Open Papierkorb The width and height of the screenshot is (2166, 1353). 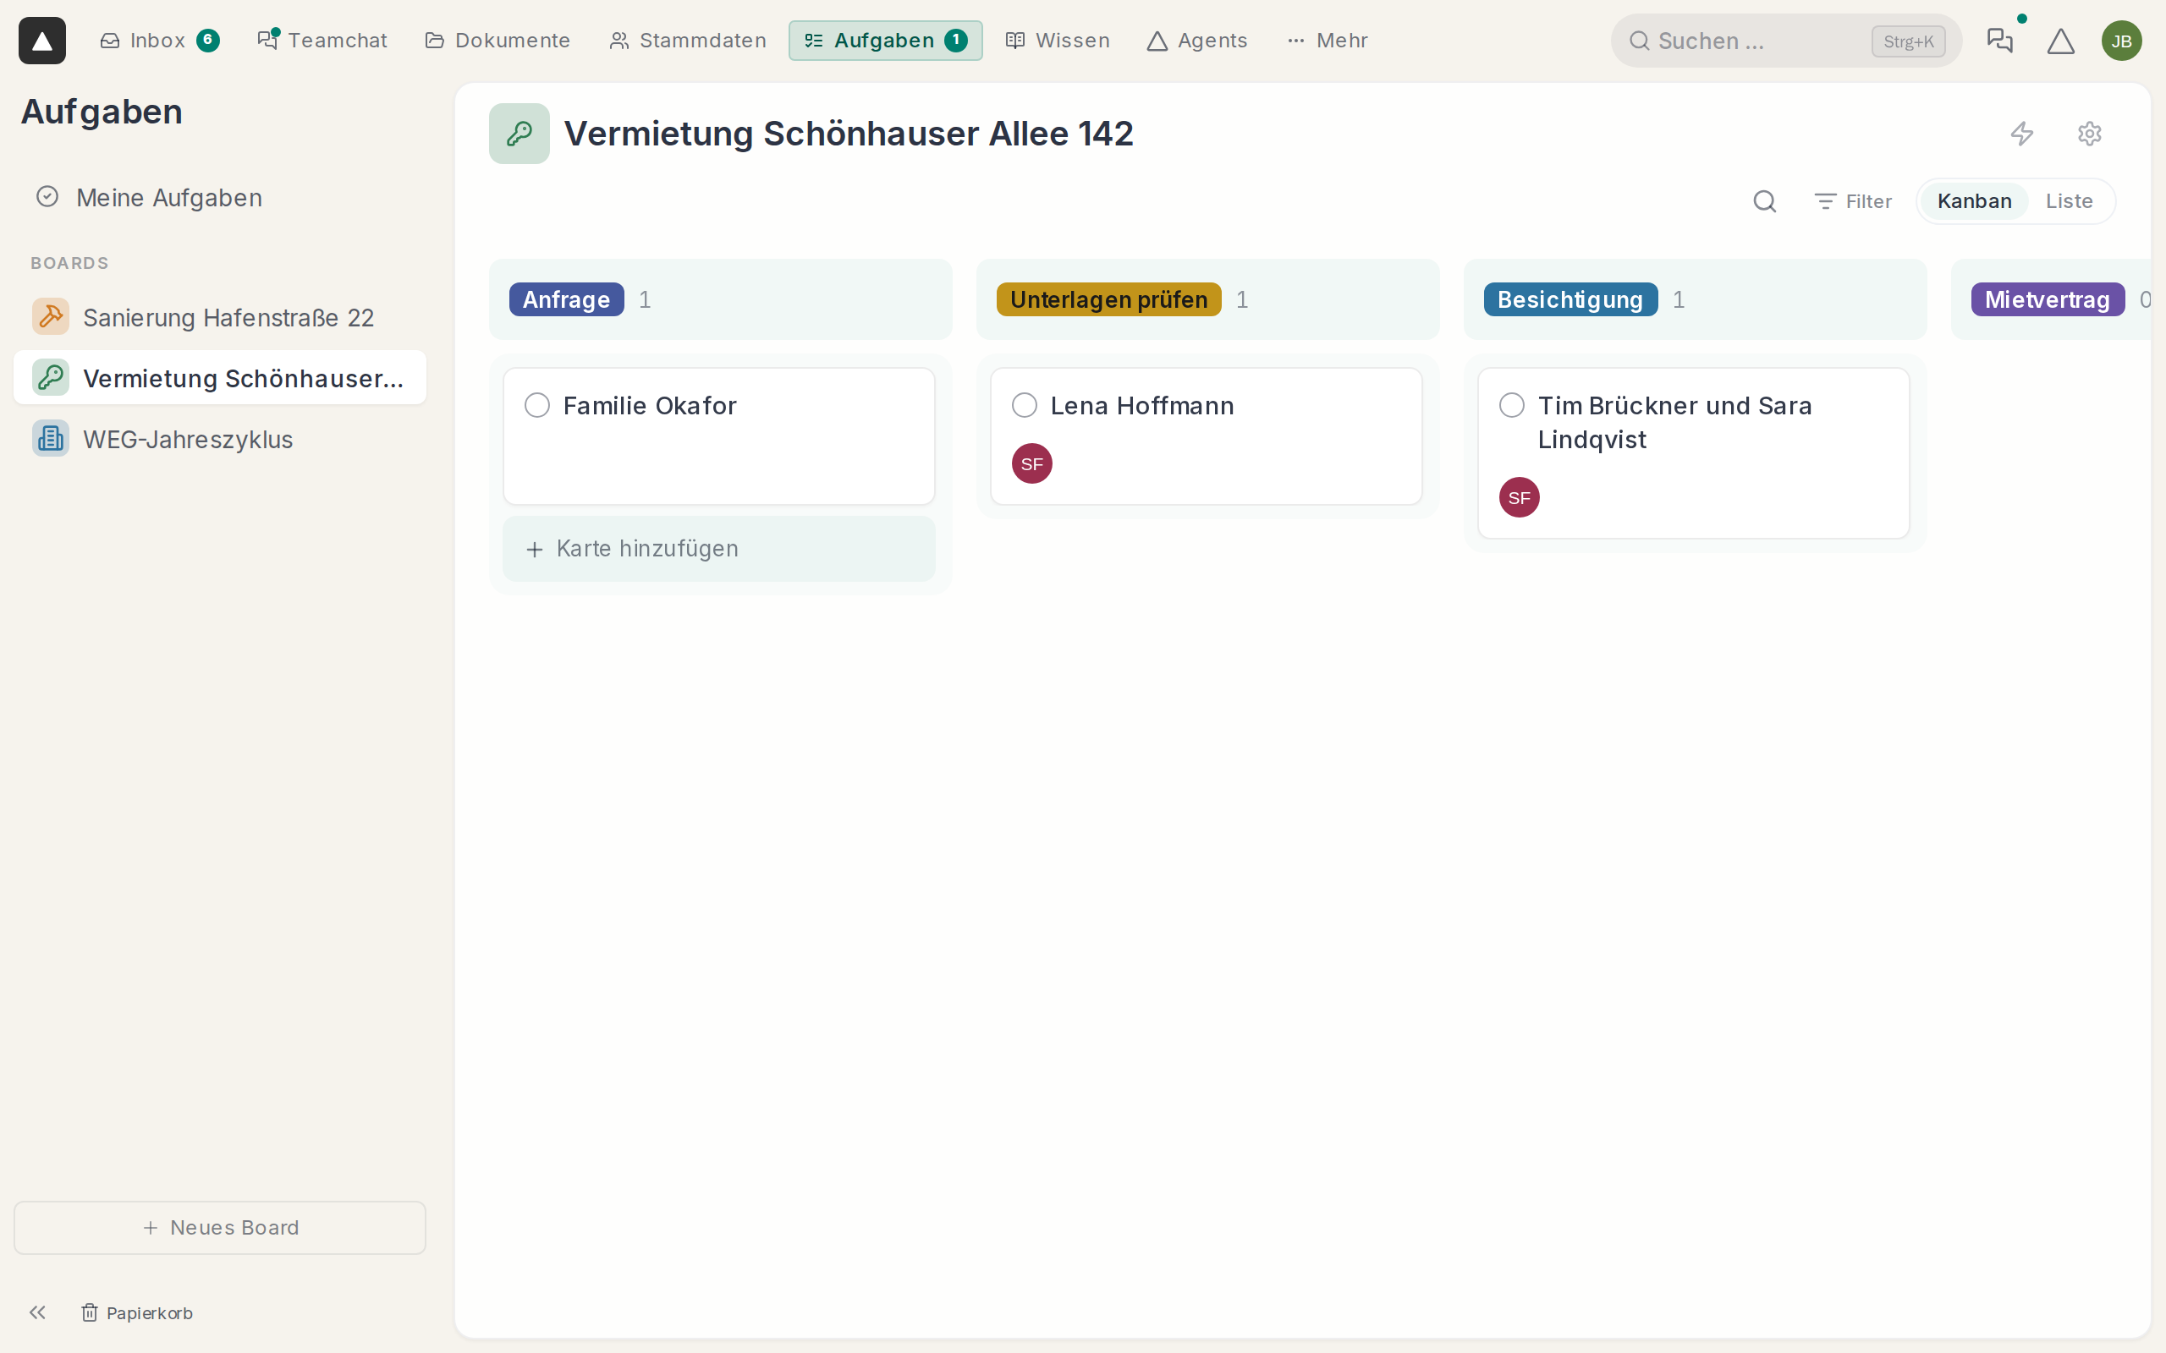137,1312
